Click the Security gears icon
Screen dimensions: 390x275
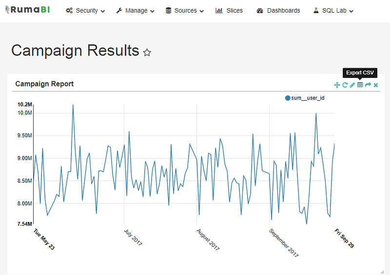69,10
